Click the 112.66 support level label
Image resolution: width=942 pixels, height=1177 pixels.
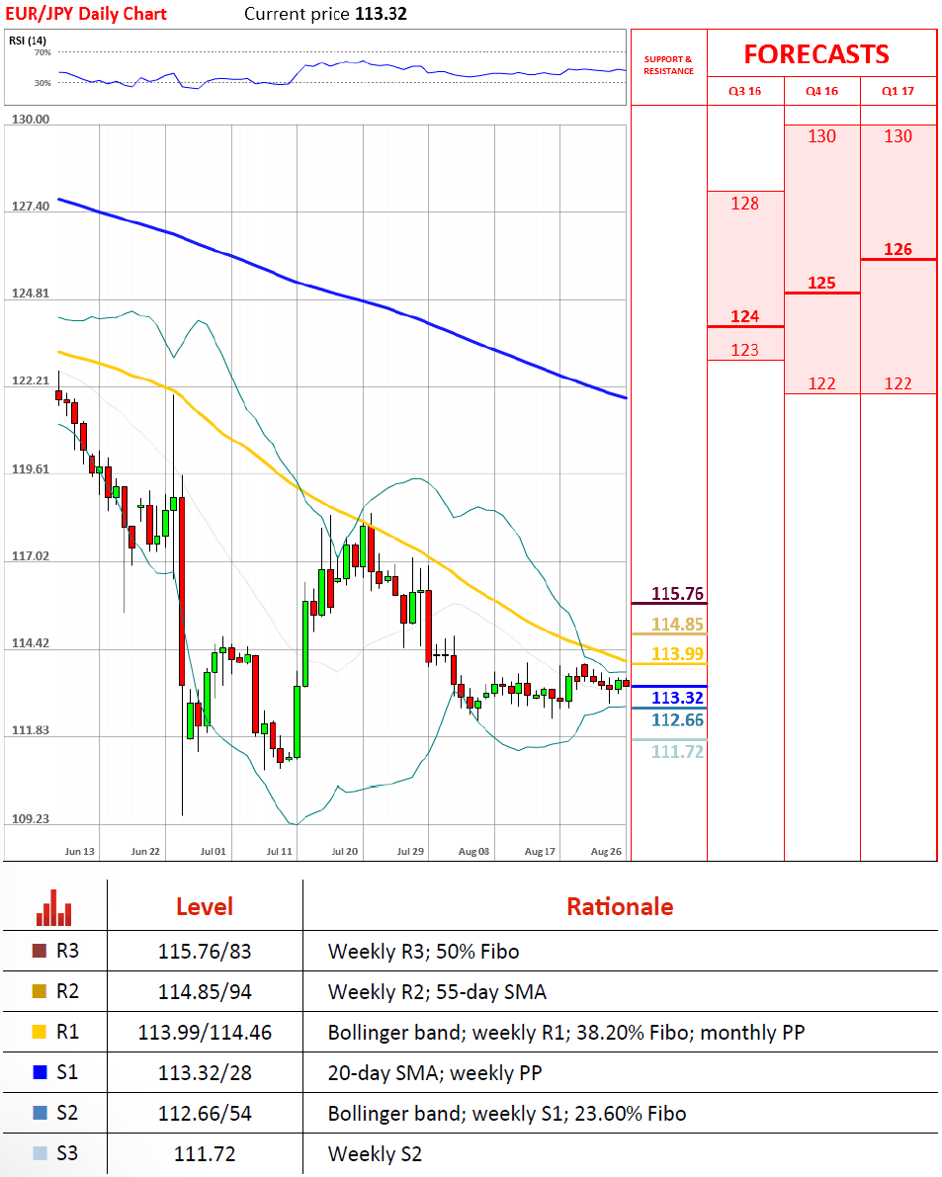677,720
